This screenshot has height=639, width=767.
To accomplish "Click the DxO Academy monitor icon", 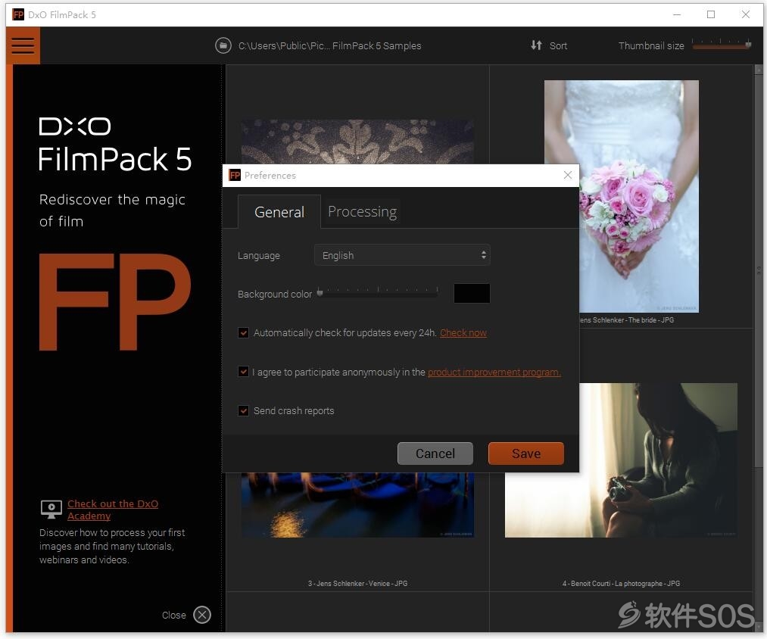I will click(x=51, y=509).
